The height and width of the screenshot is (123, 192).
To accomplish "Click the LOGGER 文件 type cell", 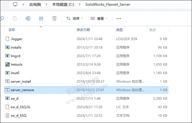I will click(x=127, y=39).
